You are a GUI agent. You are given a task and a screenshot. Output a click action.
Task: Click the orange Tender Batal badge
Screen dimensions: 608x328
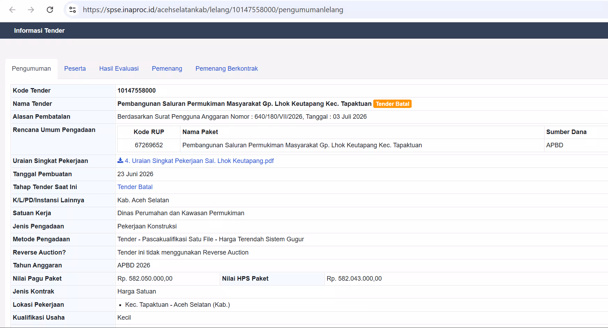392,104
